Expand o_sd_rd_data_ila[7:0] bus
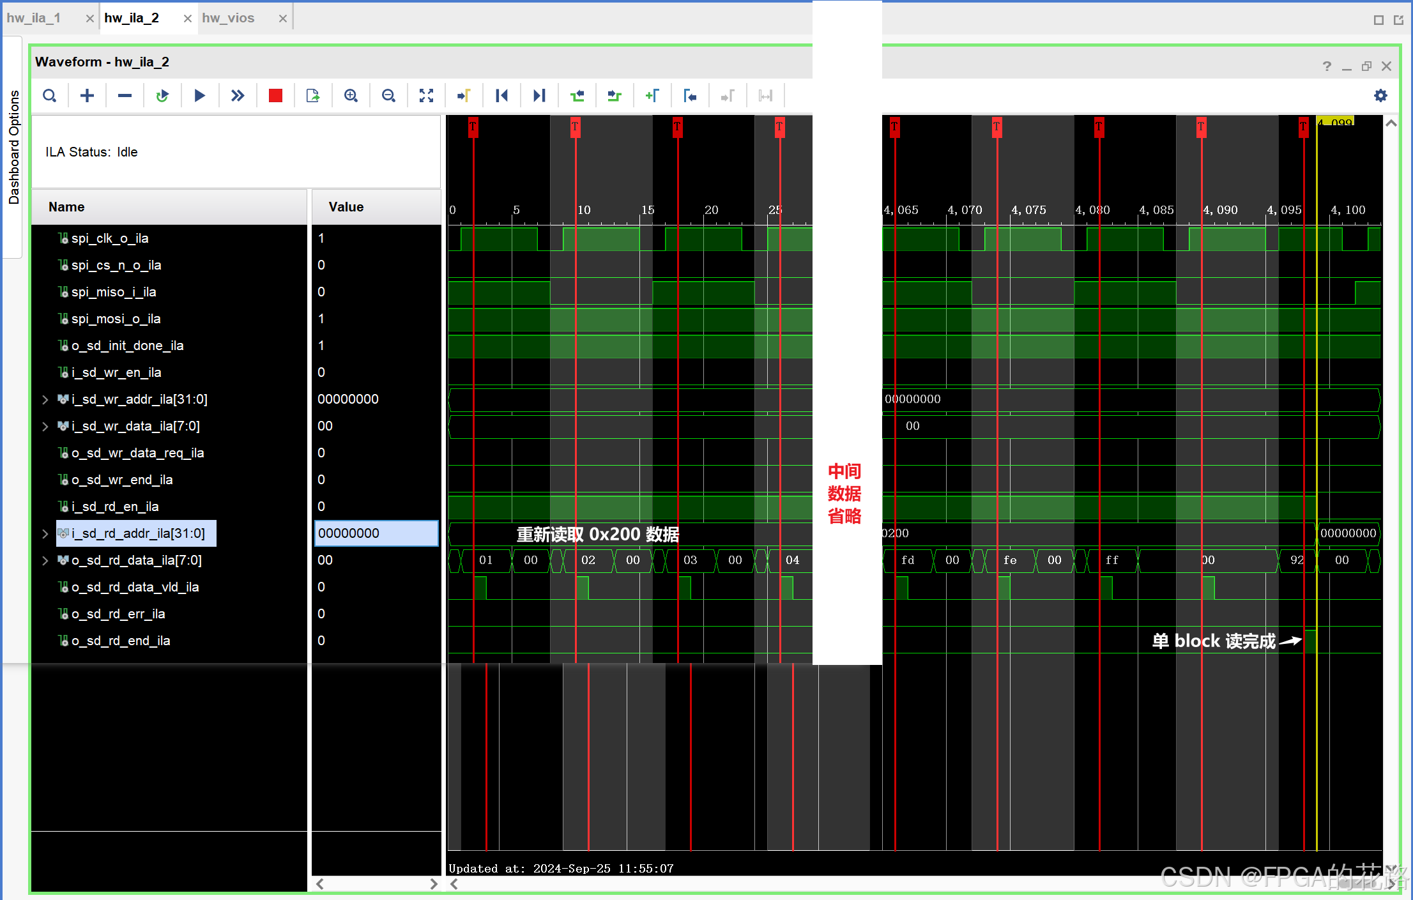 45,561
